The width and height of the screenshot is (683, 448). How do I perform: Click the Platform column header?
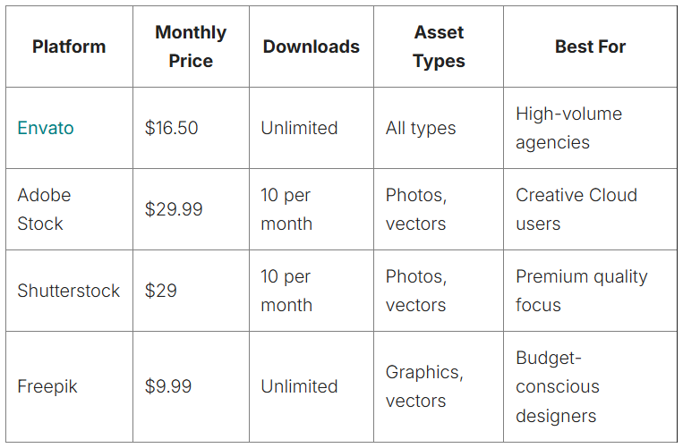tap(69, 46)
